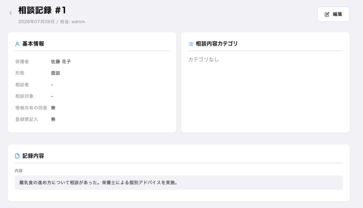The width and height of the screenshot is (363, 208).
Task: Click the page title 相談記録 #1
Action: coord(42,10)
